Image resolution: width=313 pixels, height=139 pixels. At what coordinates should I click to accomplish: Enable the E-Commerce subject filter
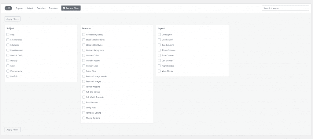pyautogui.click(x=8, y=40)
